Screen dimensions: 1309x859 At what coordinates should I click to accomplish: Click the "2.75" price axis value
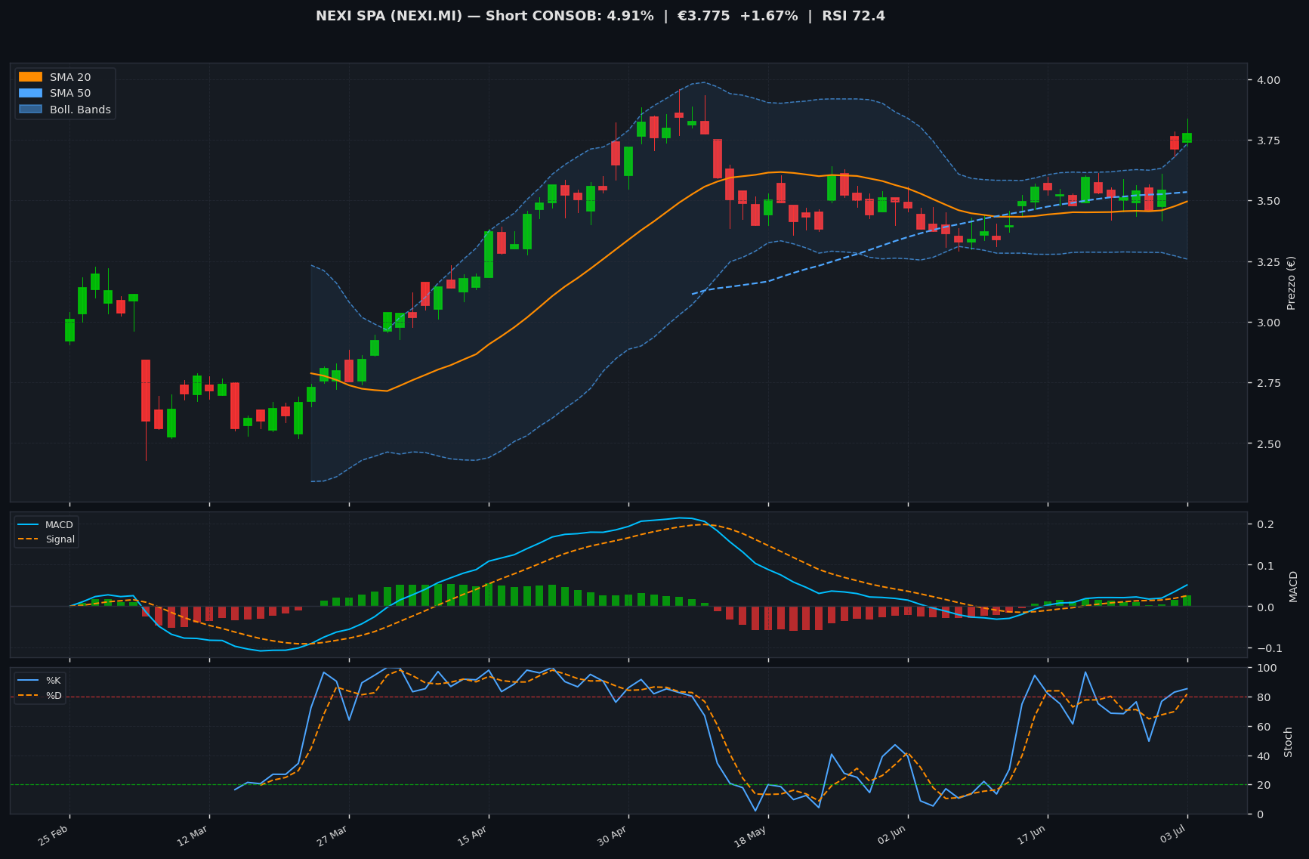1267,383
